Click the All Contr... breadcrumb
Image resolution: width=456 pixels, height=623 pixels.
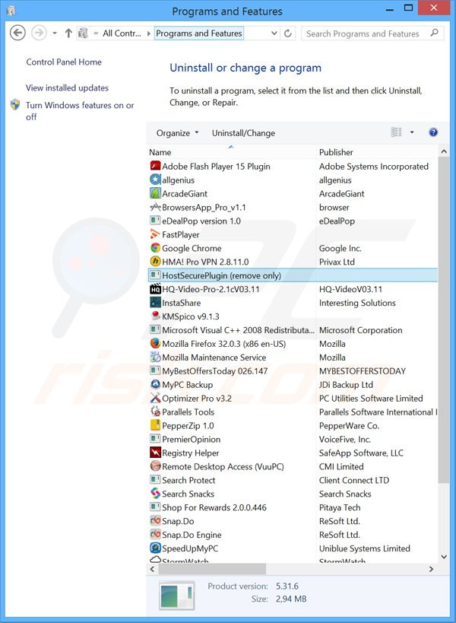[122, 33]
